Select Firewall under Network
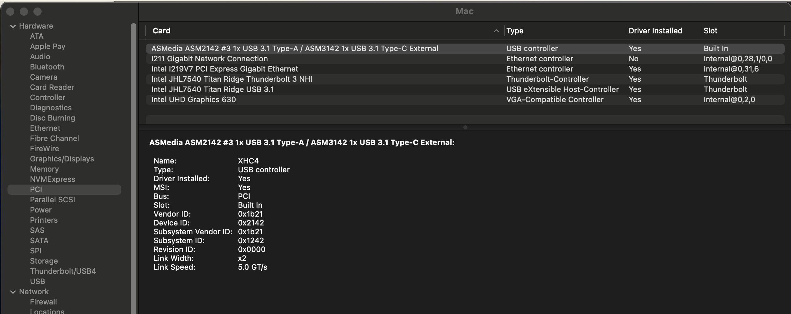The width and height of the screenshot is (791, 314). pyautogui.click(x=43, y=302)
